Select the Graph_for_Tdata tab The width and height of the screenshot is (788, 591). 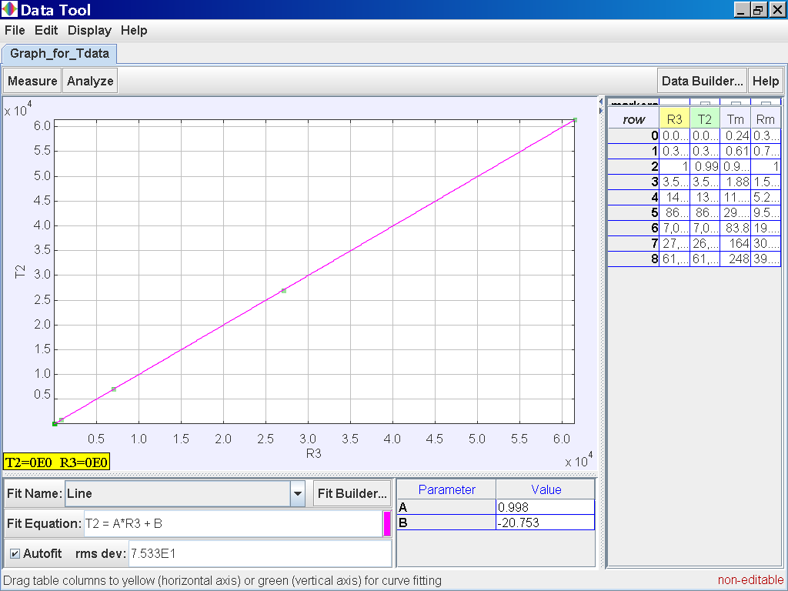click(x=60, y=54)
